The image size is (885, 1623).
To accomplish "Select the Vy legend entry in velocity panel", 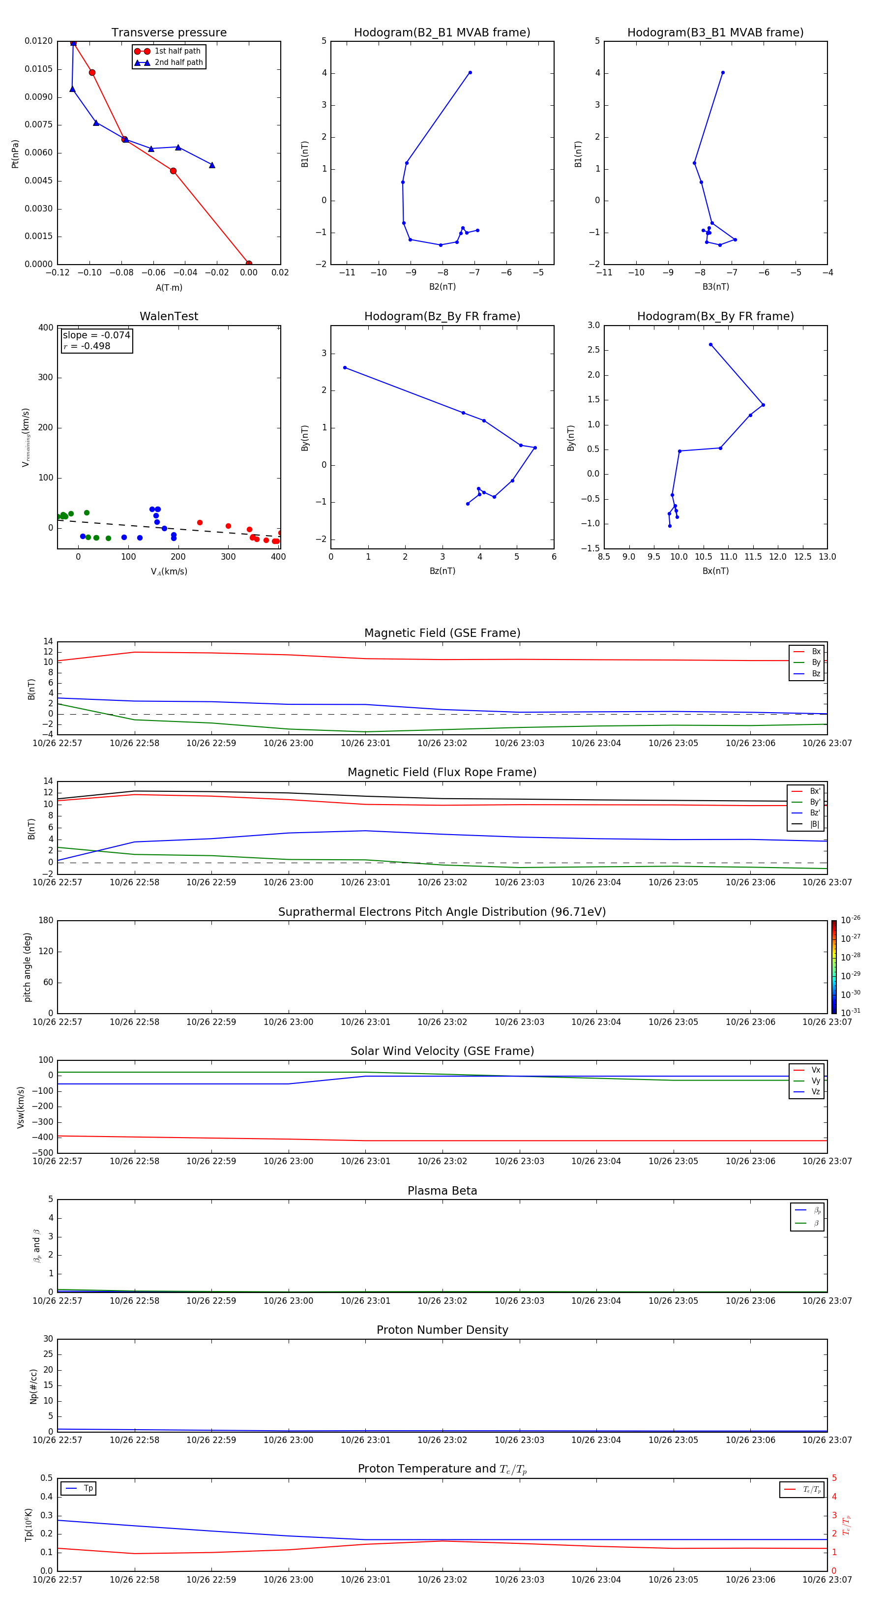I will 807,1081.
